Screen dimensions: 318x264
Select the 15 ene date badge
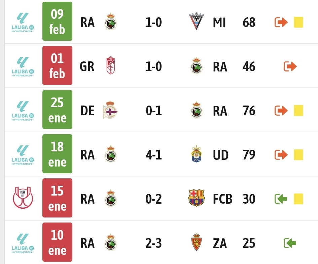[x=57, y=198]
